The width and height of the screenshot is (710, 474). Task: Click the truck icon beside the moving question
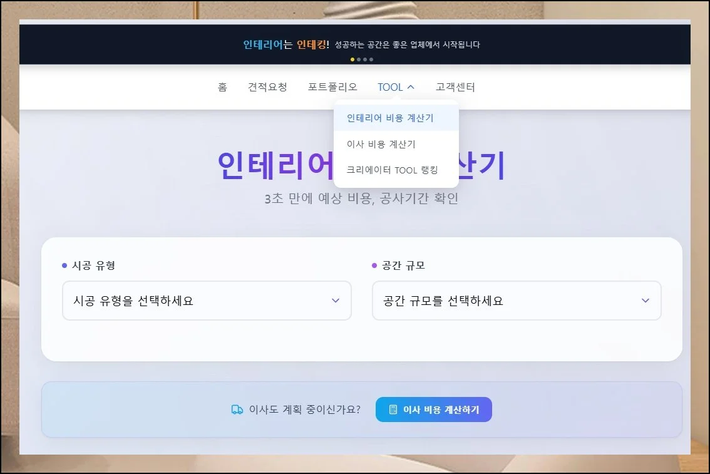point(237,410)
